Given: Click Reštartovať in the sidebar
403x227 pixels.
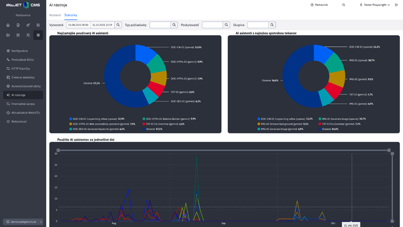Looking at the screenshot, I should coord(19,122).
